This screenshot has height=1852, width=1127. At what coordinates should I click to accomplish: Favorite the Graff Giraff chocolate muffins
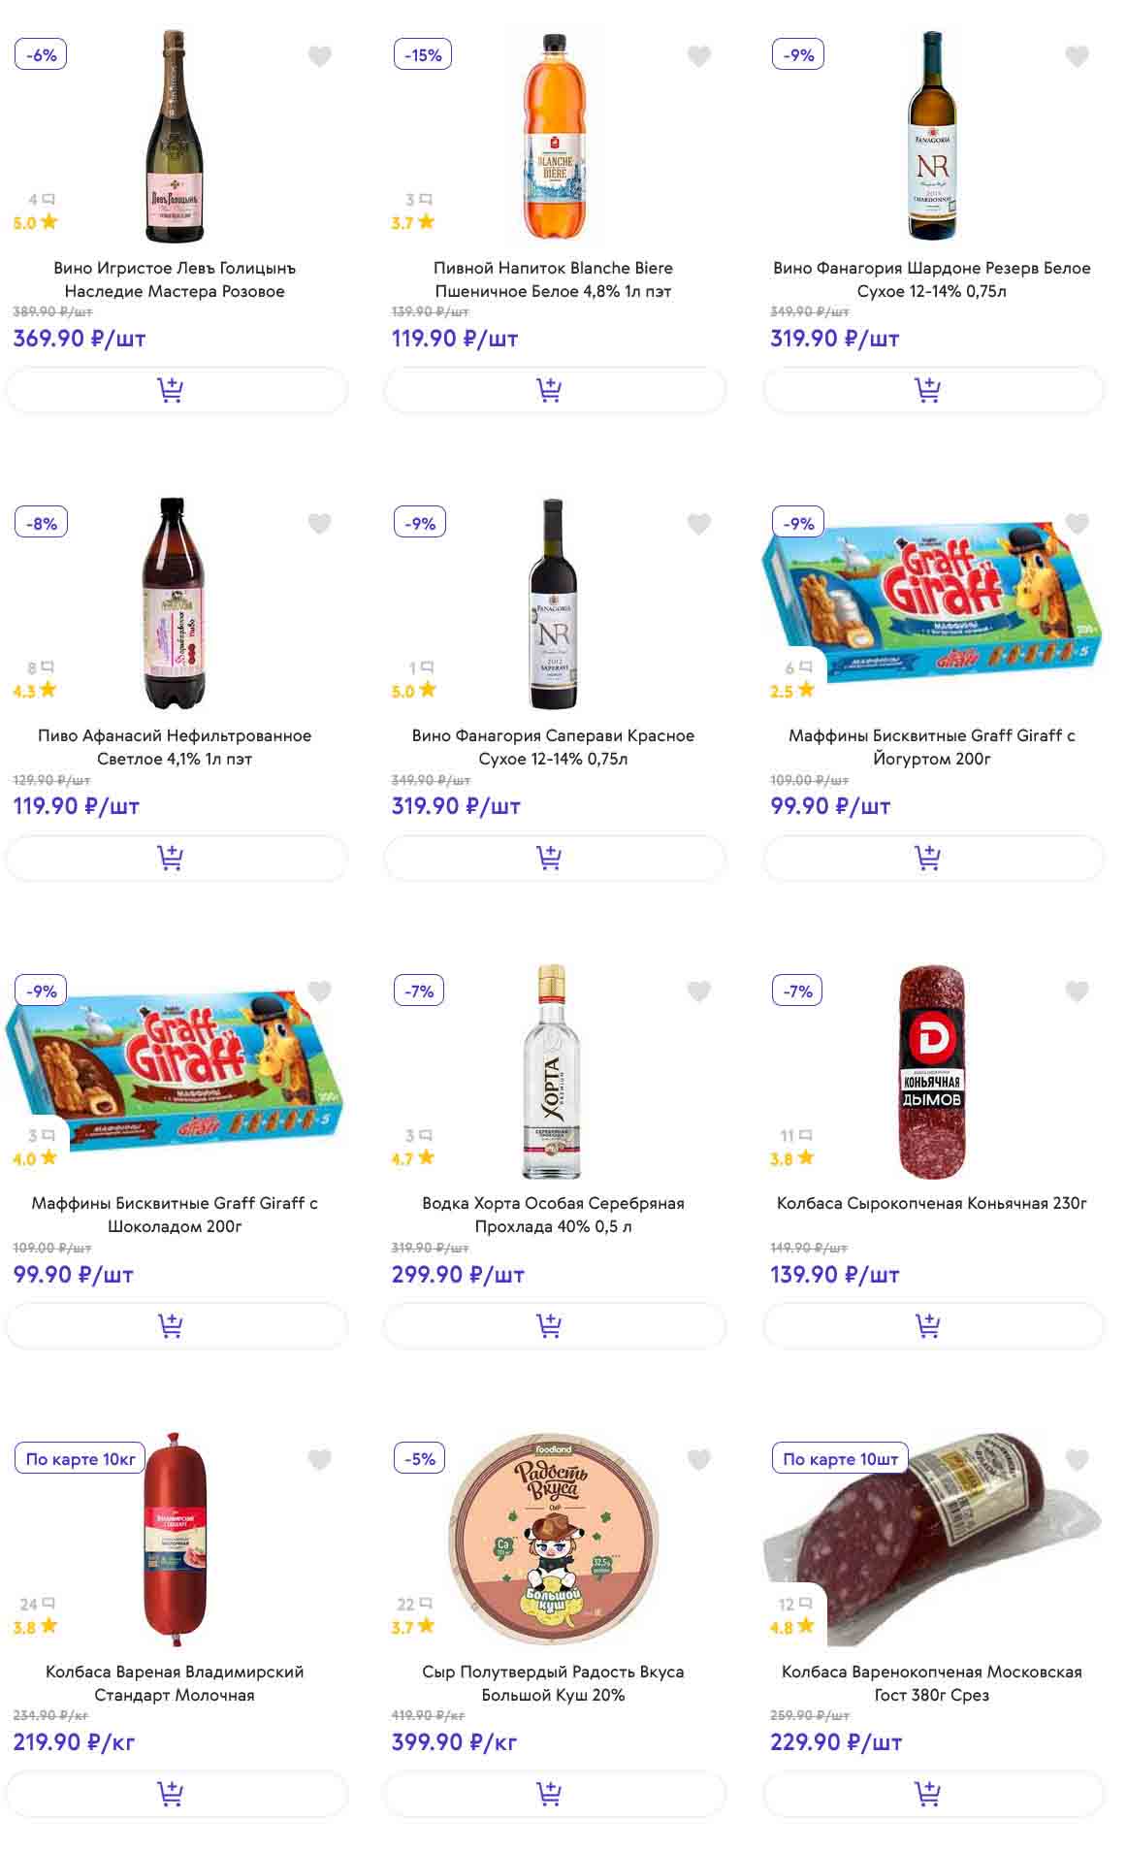coord(320,991)
